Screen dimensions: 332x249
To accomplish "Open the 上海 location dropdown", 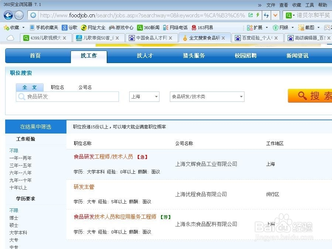I will coord(144,96).
